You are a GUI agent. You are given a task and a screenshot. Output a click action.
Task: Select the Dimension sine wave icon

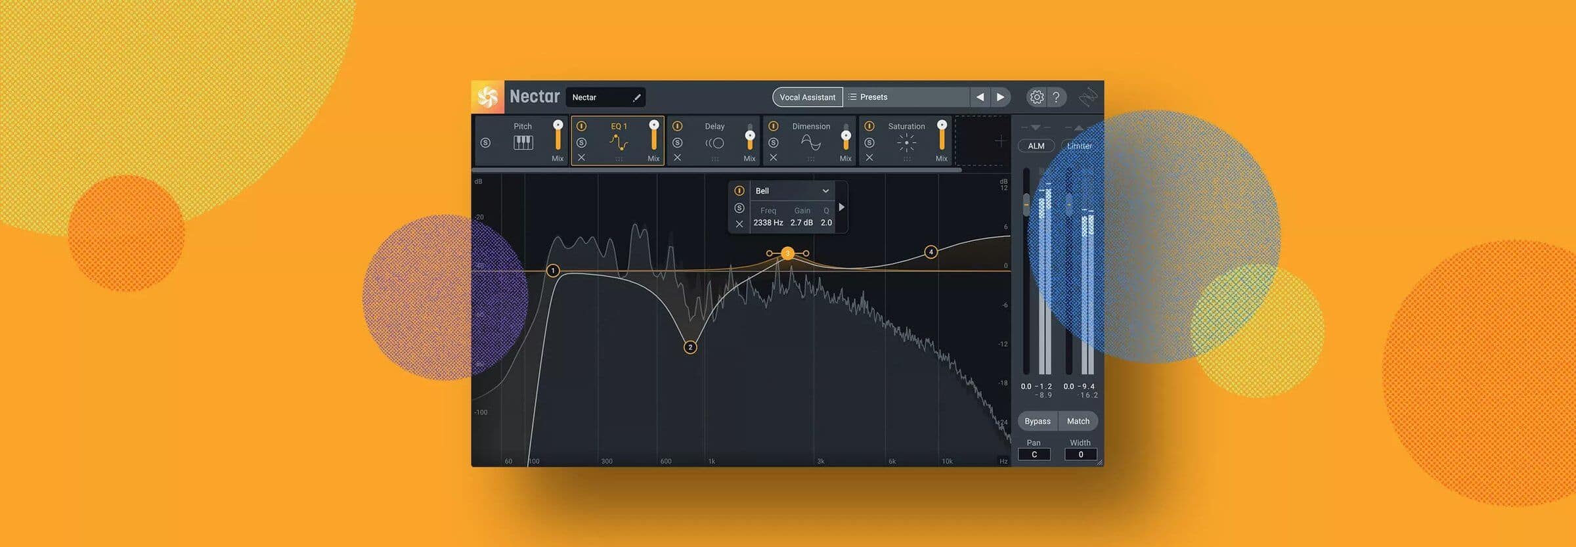[811, 142]
